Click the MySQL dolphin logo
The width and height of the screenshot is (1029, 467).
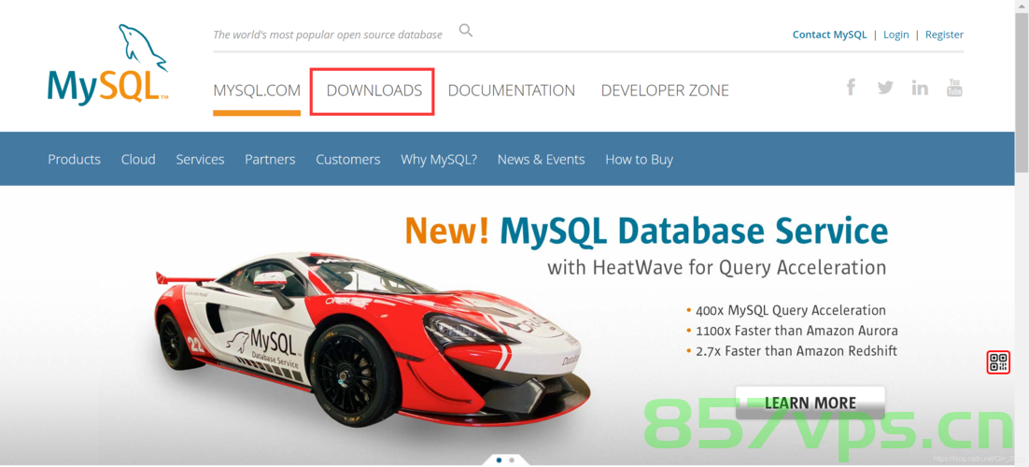107,64
